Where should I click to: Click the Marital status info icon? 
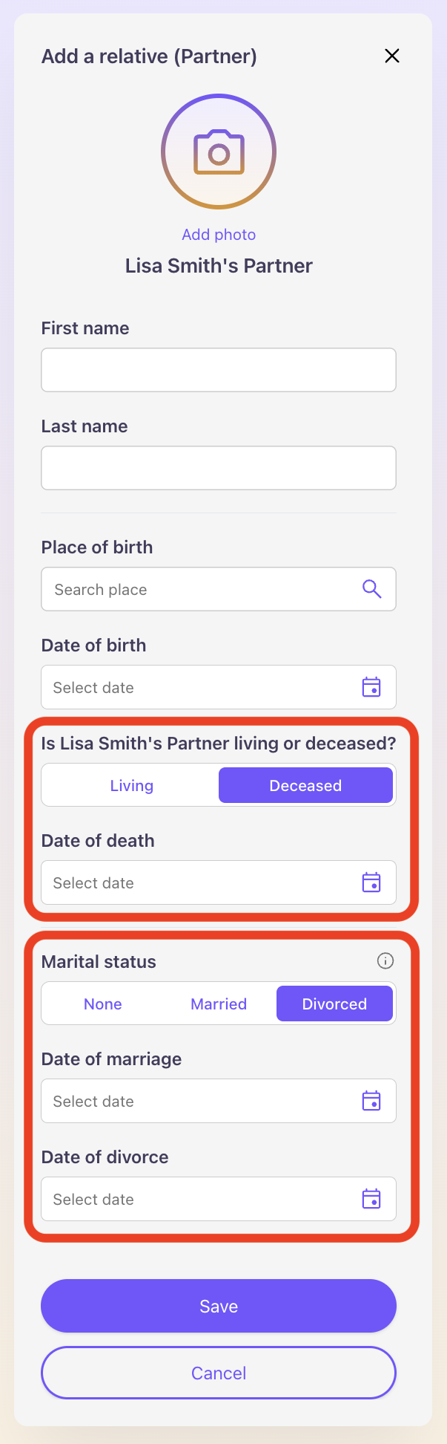coord(385,961)
